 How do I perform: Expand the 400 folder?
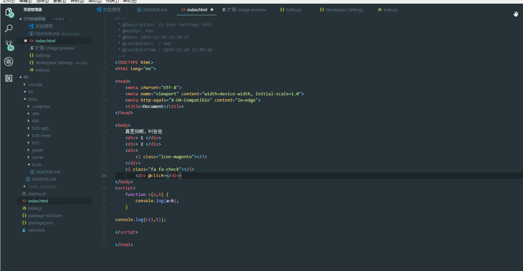click(29, 113)
